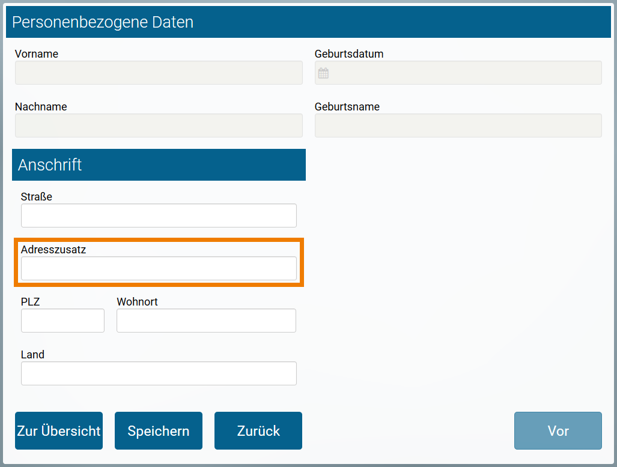The width and height of the screenshot is (617, 467).
Task: Click the Personenbezogene Daten section header
Action: point(103,22)
